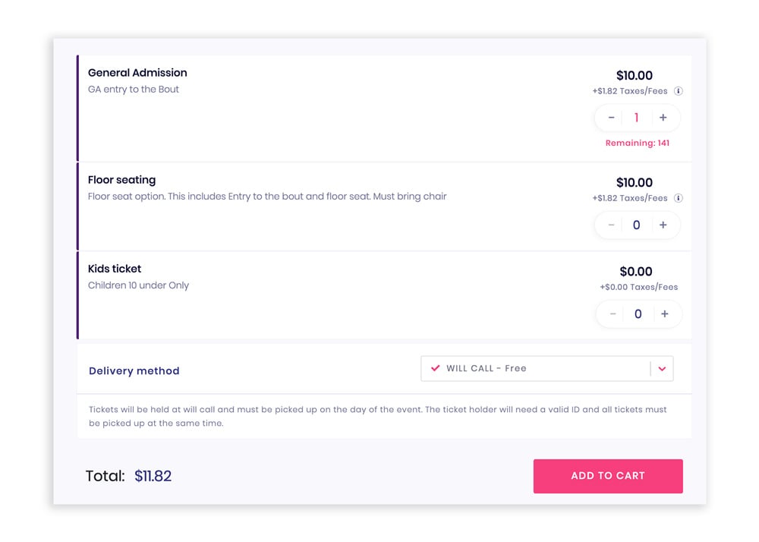The width and height of the screenshot is (759, 542).
Task: Increase General Admission ticket quantity with plus
Action: coord(663,118)
